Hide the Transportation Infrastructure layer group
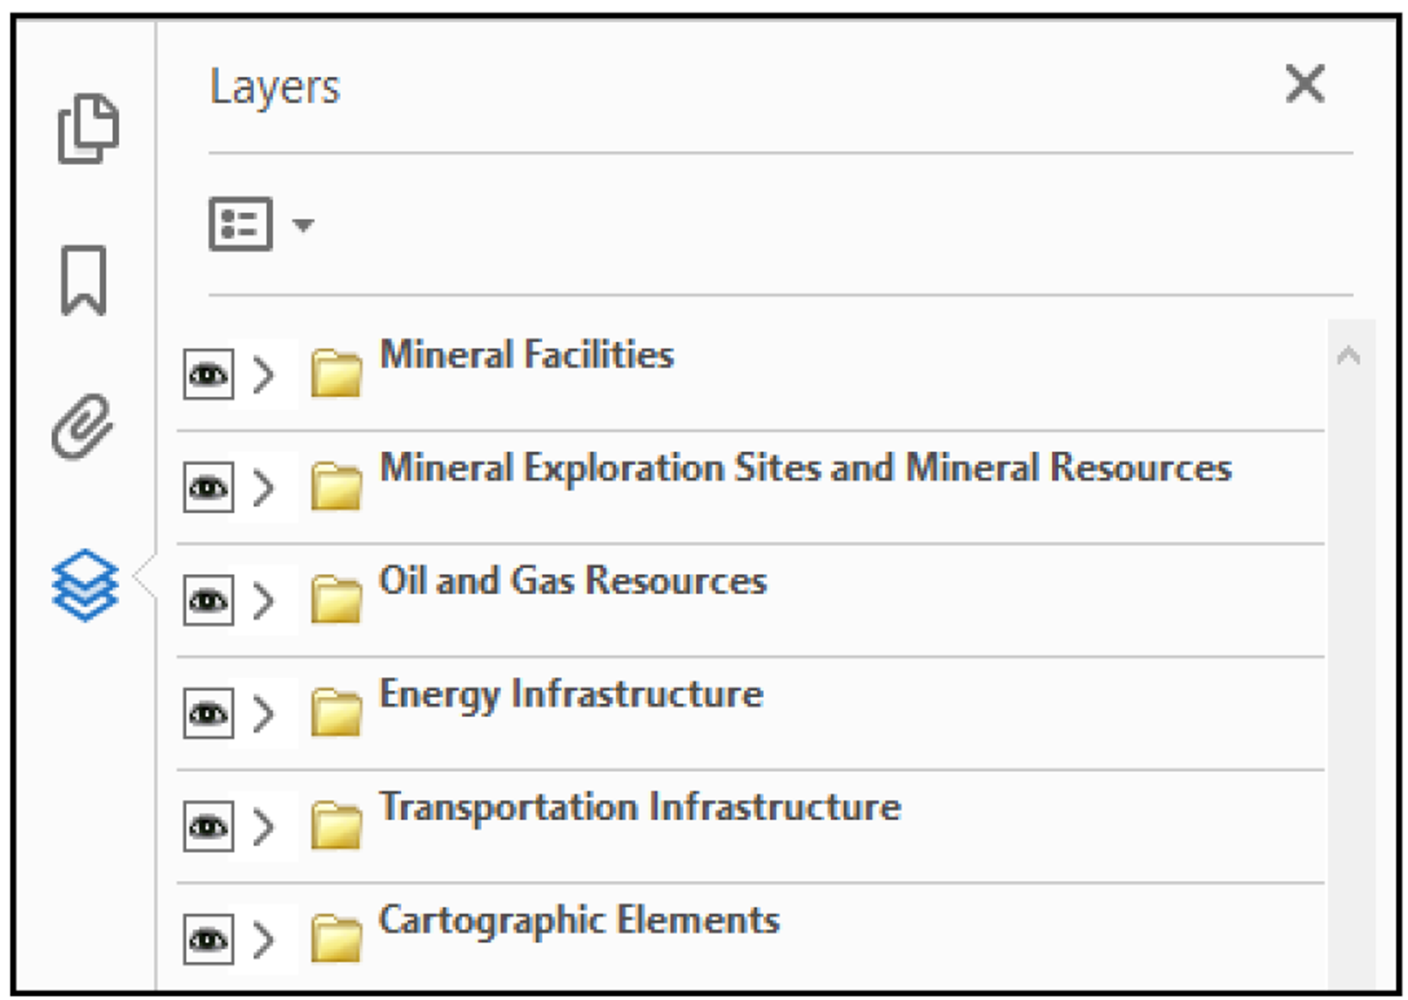The image size is (1408, 1000). click(x=208, y=826)
